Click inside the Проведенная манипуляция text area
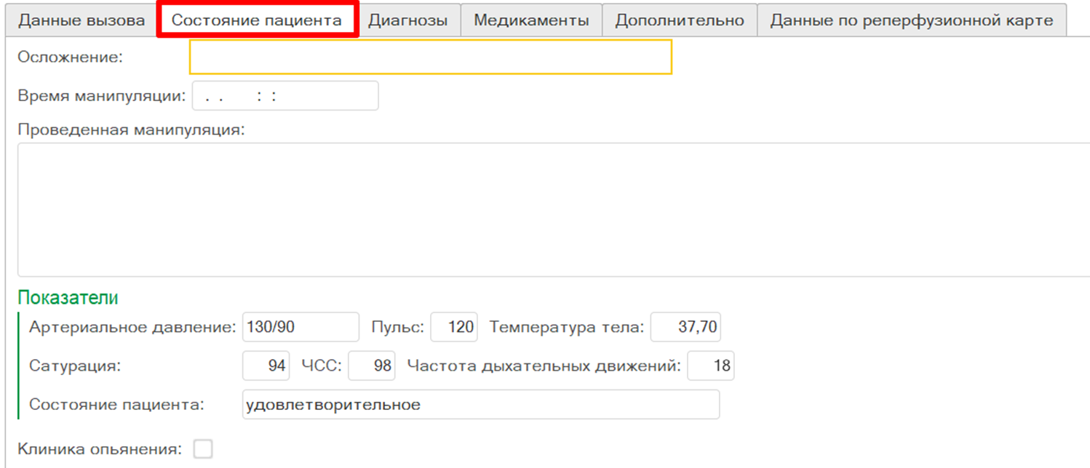Screen dimensions: 1090x468 553,209
